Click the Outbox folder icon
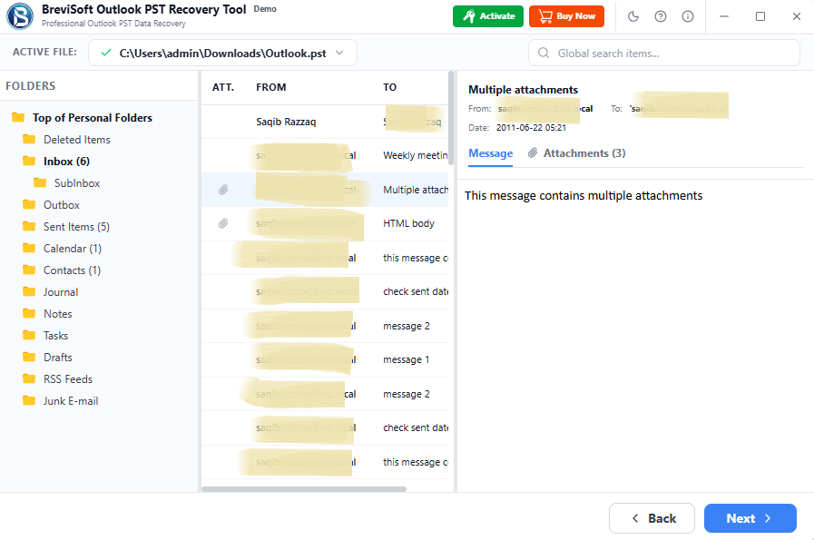Screen dimensions: 814x540 (x=29, y=204)
